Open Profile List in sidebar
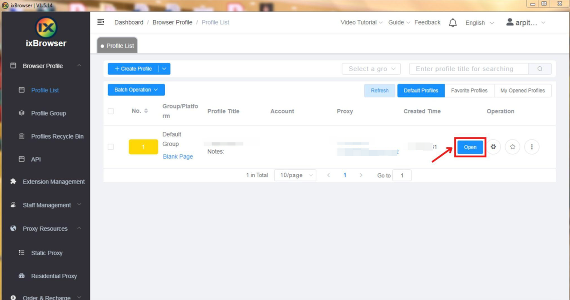Image resolution: width=570 pixels, height=300 pixels. [45, 90]
